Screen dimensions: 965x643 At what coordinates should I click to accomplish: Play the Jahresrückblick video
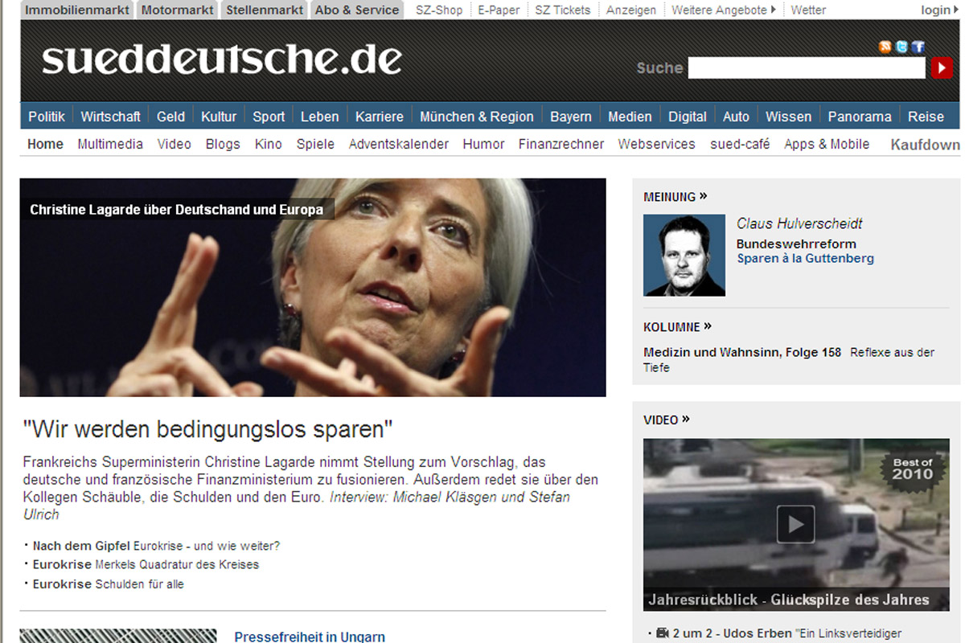click(x=795, y=525)
